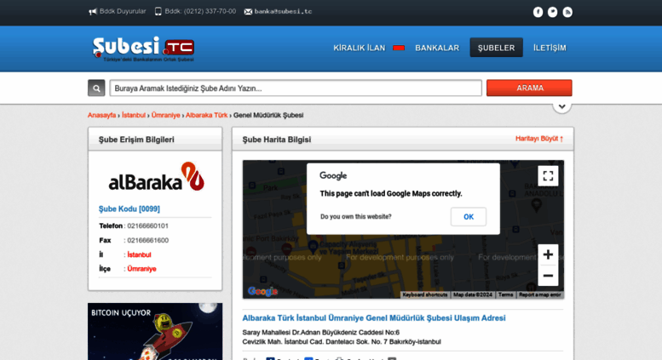Viewport: 662px width, 360px height.
Task: Click the Map data ©2024 label
Action: (473, 294)
